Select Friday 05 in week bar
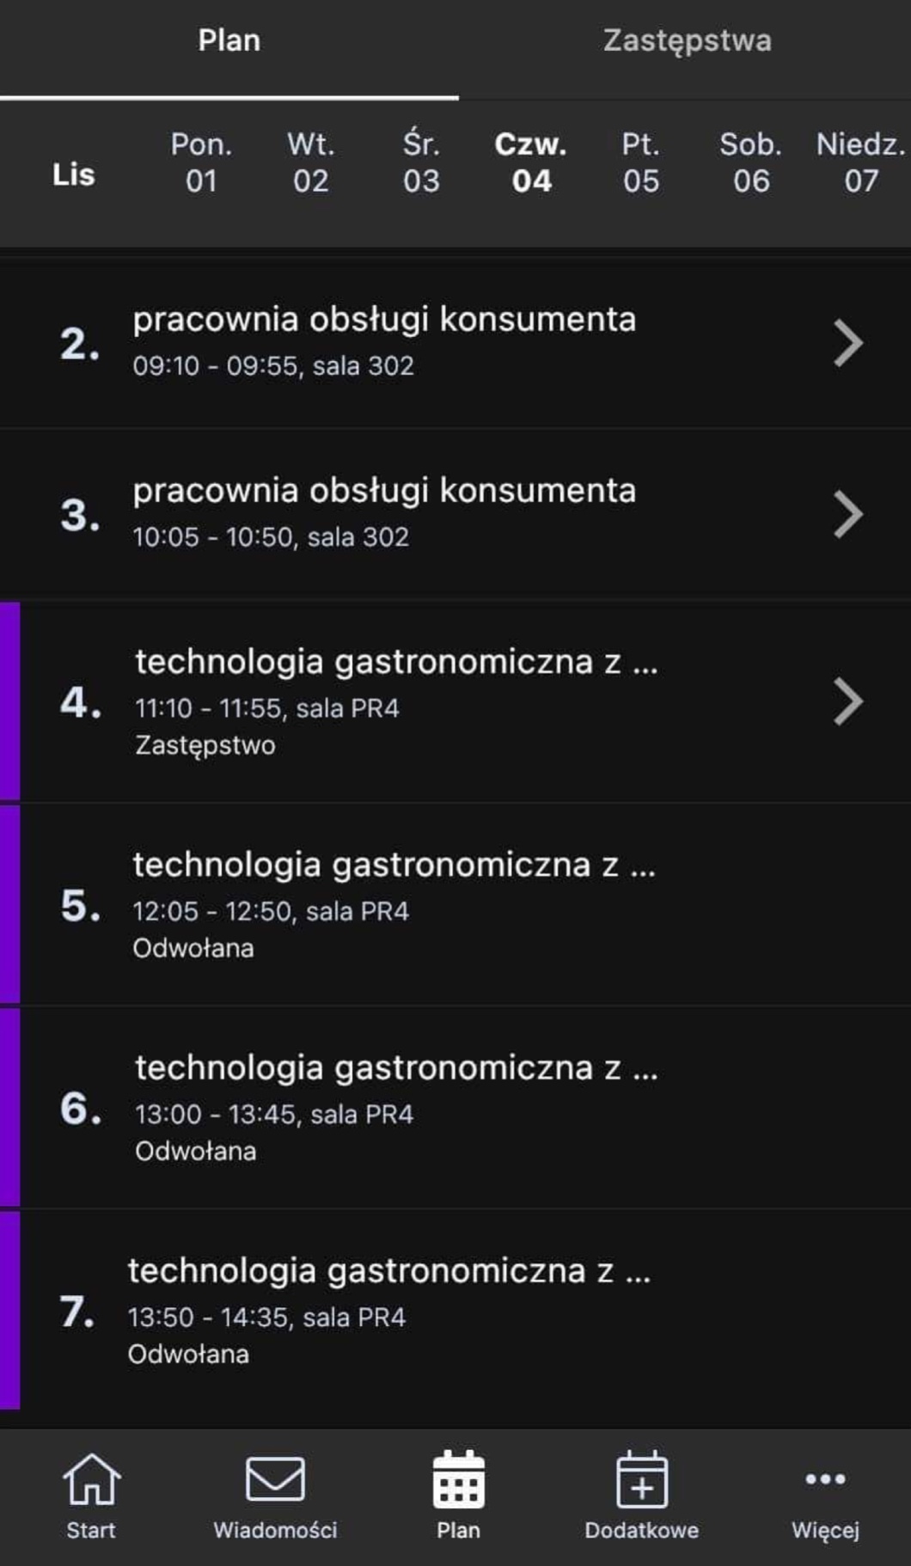911x1566 pixels. click(641, 162)
